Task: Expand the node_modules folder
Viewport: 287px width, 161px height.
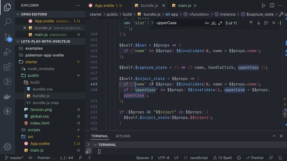Action: pos(41,69)
